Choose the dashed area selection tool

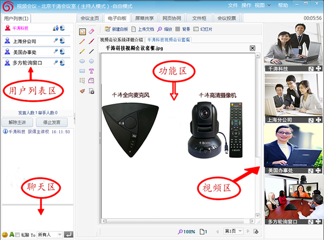pos(82,81)
